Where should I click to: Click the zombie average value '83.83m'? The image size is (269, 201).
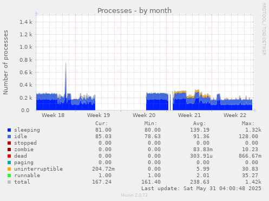(203, 150)
